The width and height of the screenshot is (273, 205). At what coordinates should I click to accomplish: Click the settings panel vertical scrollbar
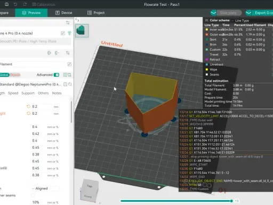[71, 112]
